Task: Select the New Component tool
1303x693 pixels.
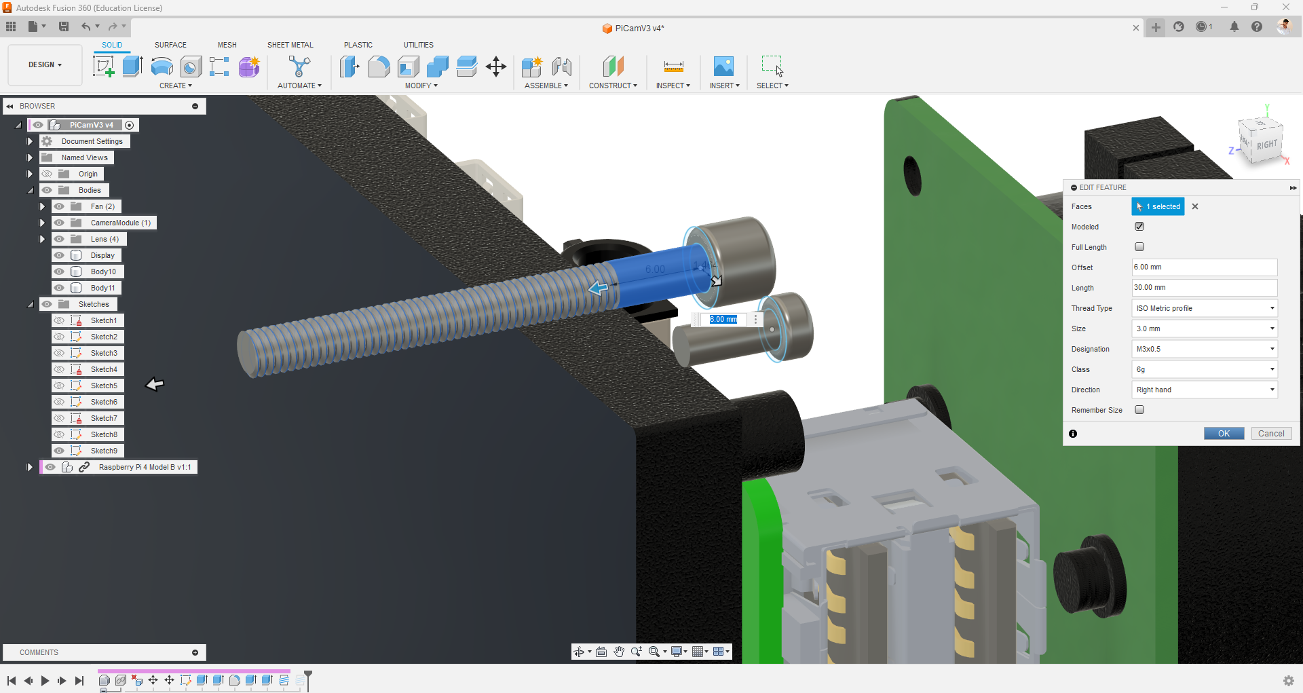Action: [532, 67]
